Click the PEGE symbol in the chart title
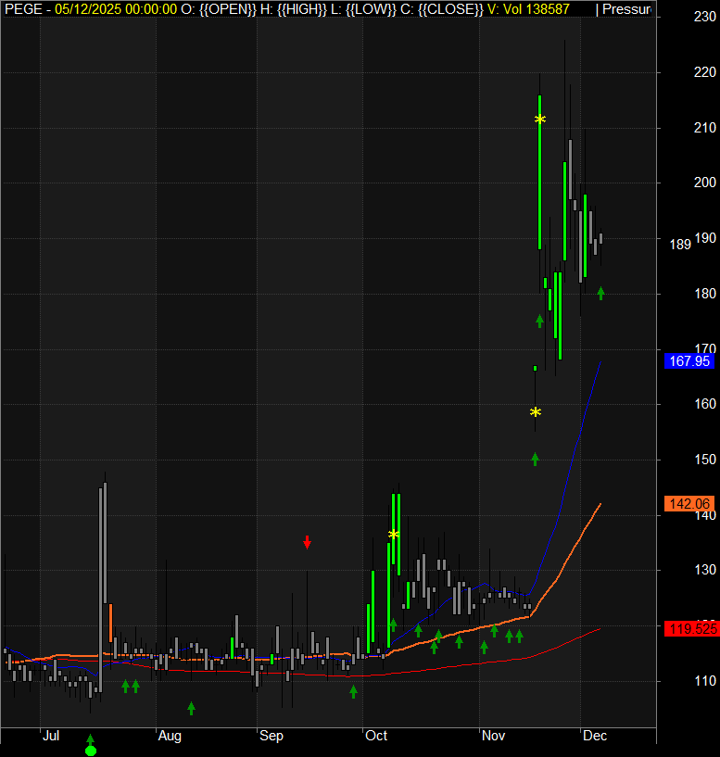The width and height of the screenshot is (720, 757). point(23,9)
